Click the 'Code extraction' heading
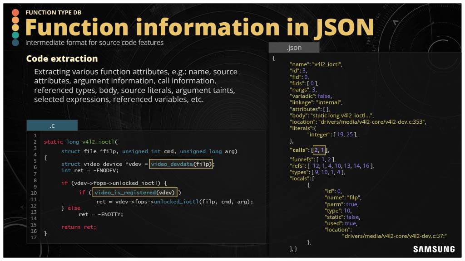 pos(62,58)
